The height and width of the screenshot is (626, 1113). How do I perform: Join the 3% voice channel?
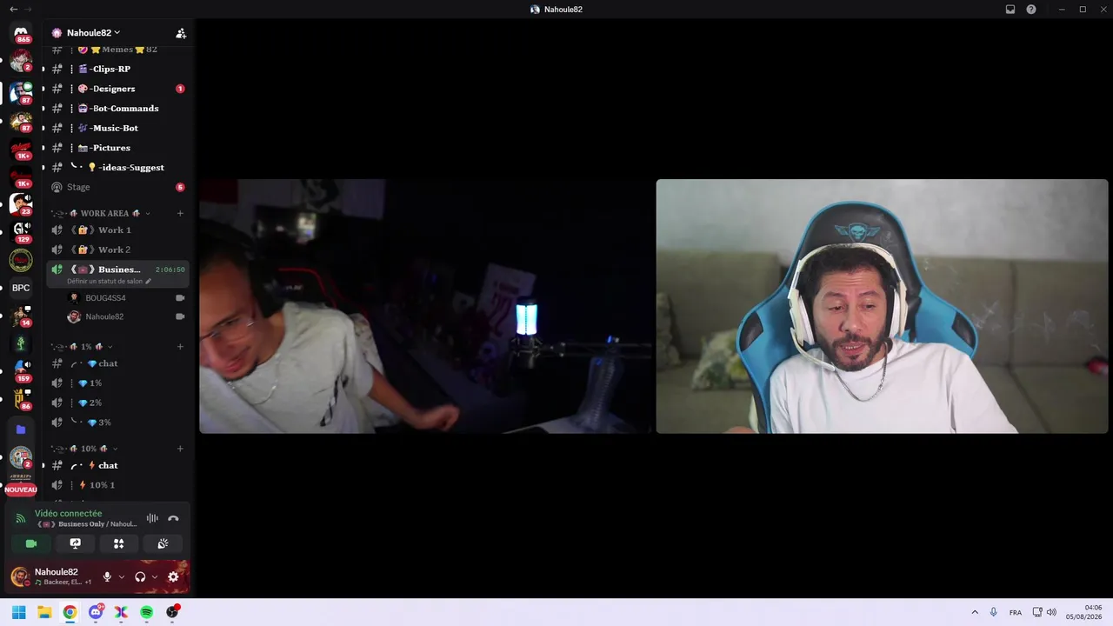pos(117,423)
